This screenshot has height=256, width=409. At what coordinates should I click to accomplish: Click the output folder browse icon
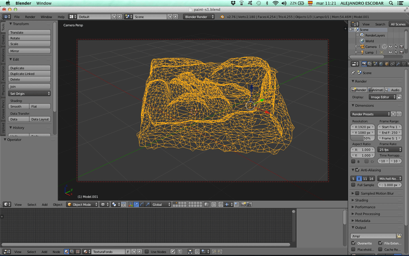point(399,236)
